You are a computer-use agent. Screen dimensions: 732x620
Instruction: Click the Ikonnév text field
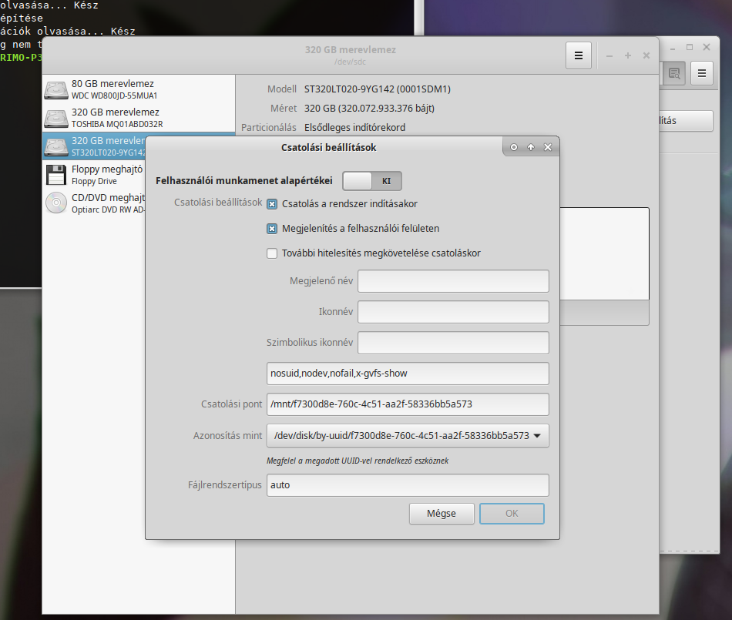(x=453, y=312)
